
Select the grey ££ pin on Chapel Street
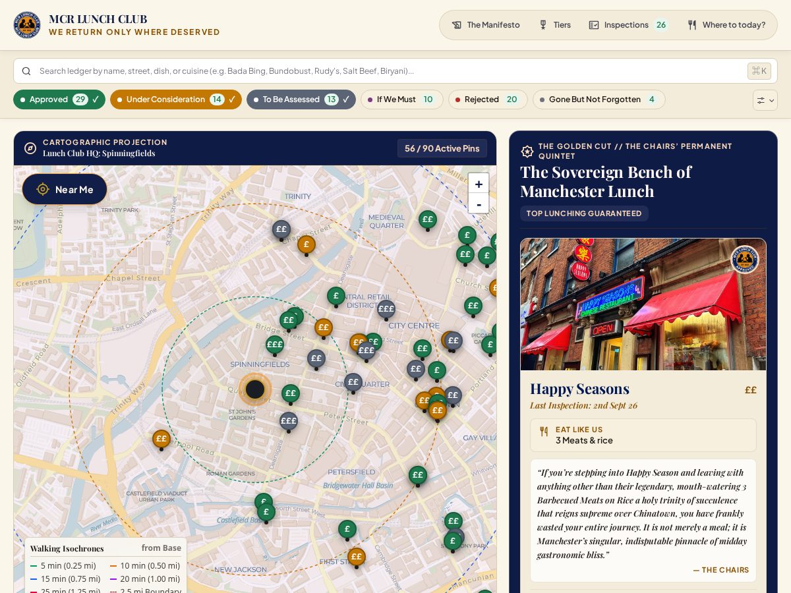pos(281,230)
